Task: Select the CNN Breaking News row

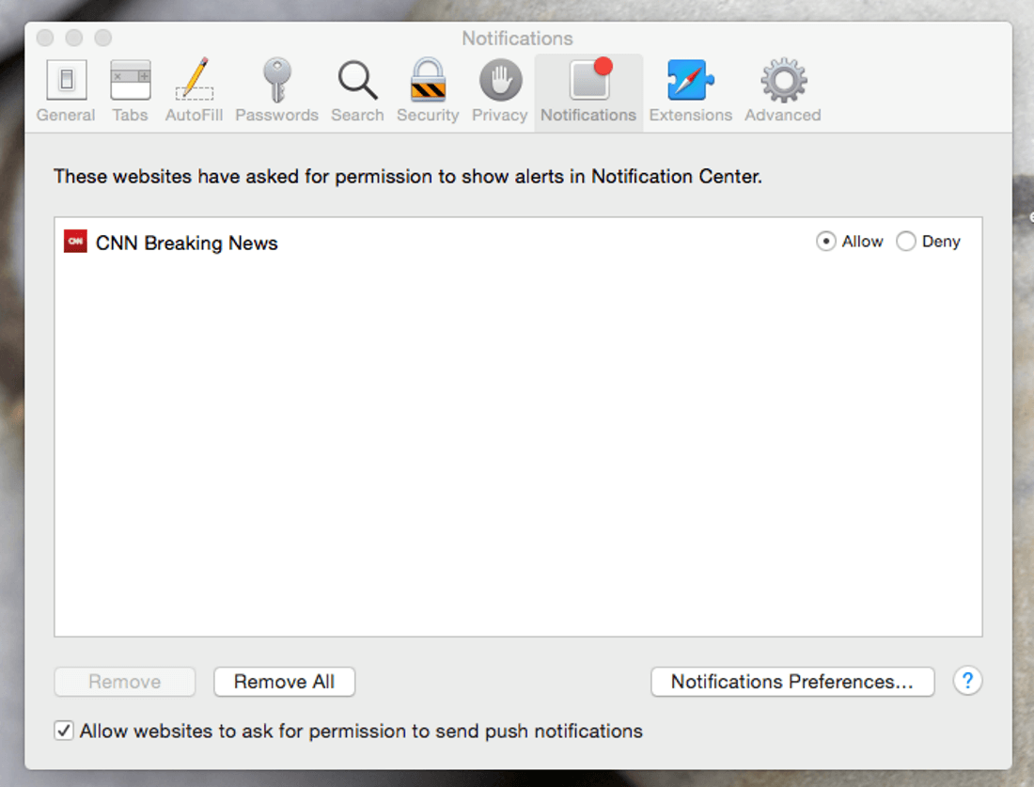Action: (518, 242)
